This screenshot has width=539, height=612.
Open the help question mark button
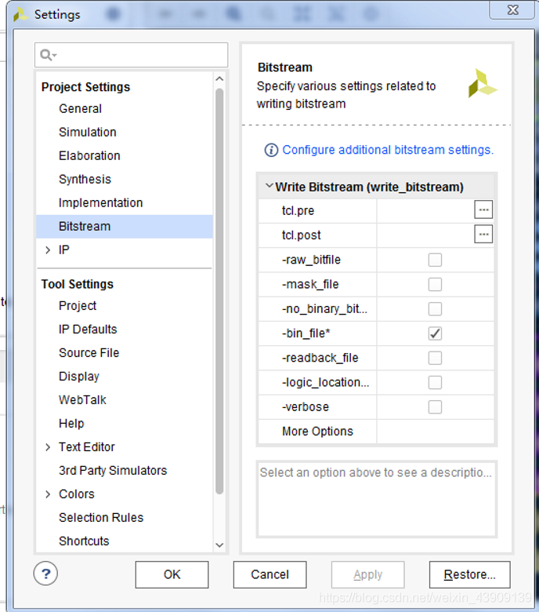(x=45, y=574)
